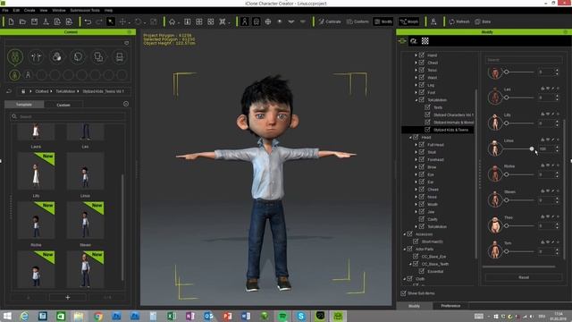
Task: Click the Content panel search field
Action: click(x=68, y=116)
